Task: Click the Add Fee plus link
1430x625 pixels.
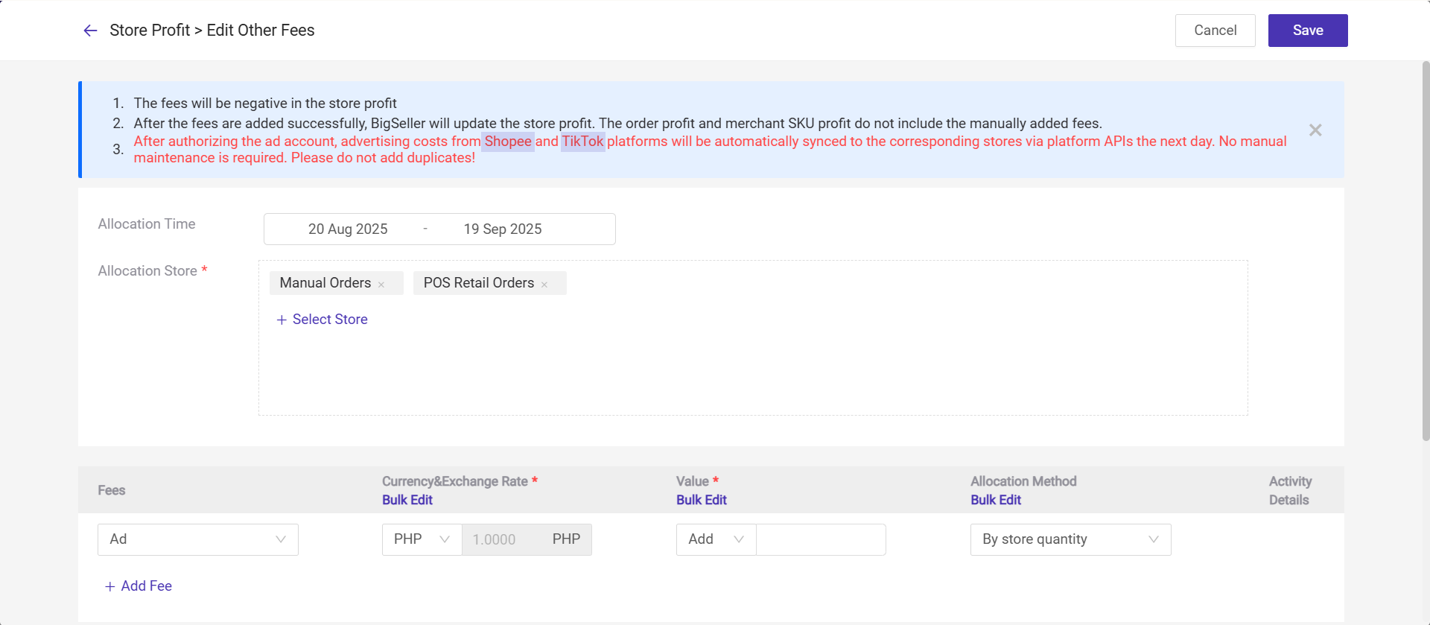Action: point(139,586)
